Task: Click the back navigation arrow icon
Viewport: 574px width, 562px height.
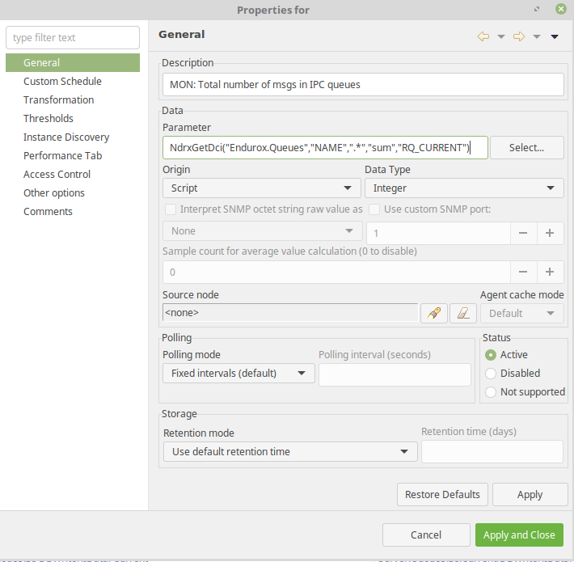Action: [483, 36]
